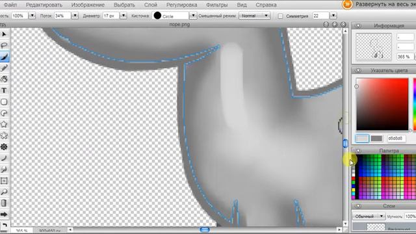Open the Редактировать menu
The image size is (416, 234).
click(x=44, y=5)
